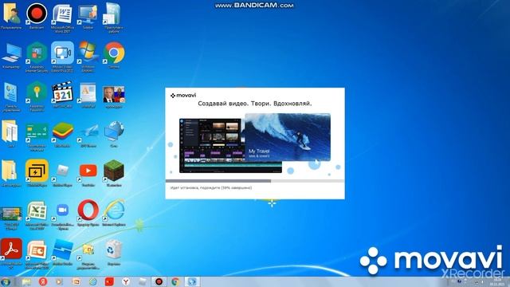Viewport: 510px width, 287px height.
Task: Open the Zoom desktop shortcut
Action: [62, 210]
